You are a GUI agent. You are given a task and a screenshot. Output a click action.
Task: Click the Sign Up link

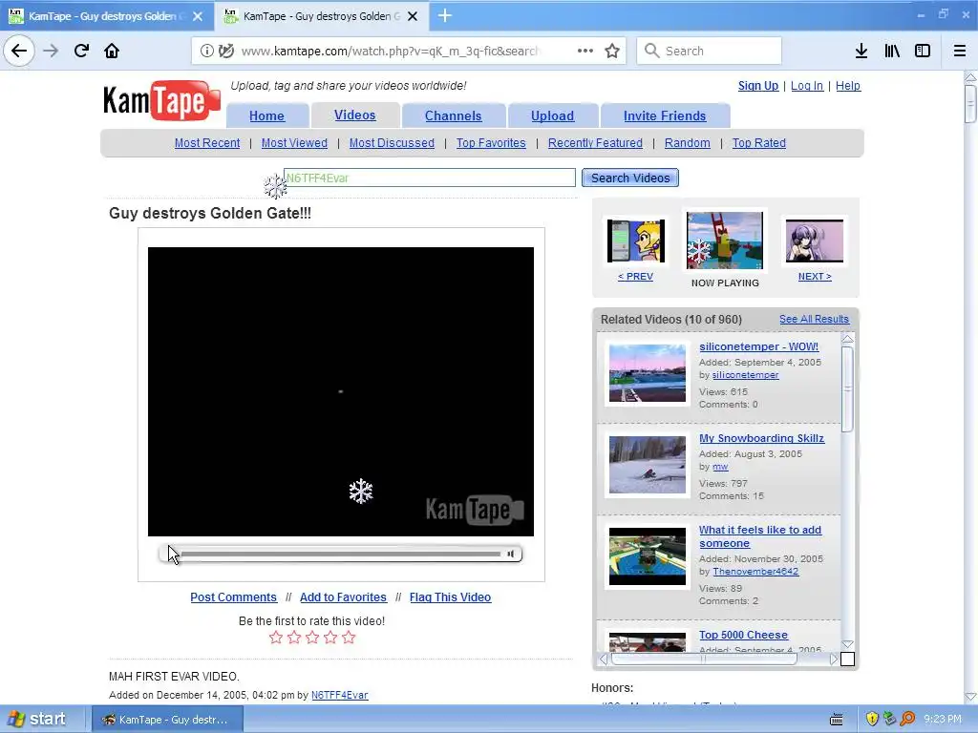(758, 85)
